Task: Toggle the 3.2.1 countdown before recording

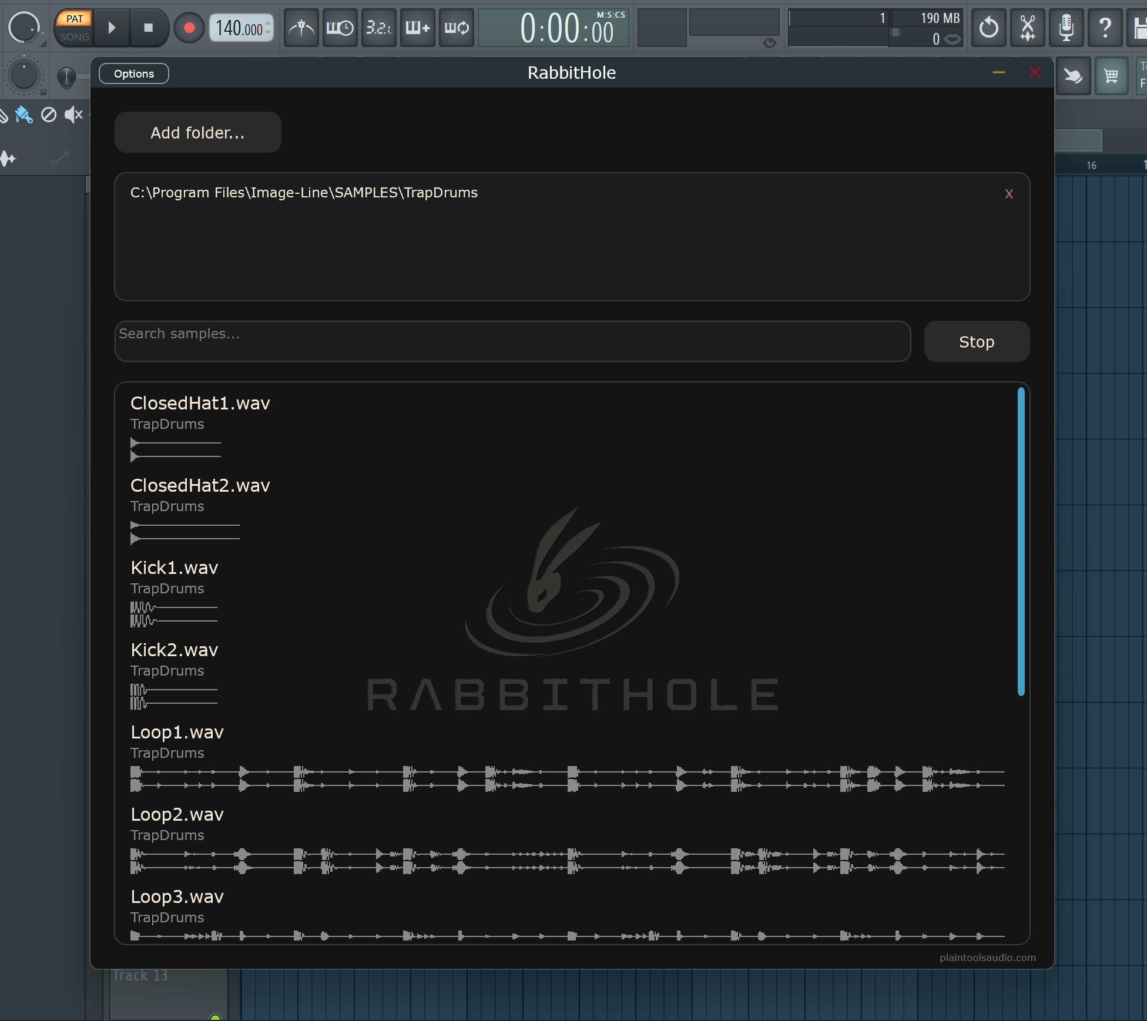Action: pyautogui.click(x=378, y=28)
